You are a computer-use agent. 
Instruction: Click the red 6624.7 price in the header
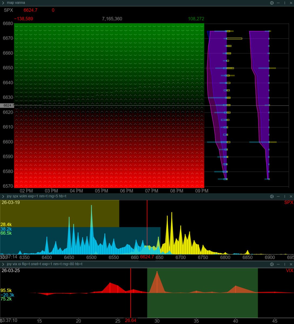coord(31,10)
